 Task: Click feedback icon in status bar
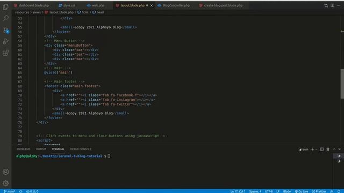332,191
